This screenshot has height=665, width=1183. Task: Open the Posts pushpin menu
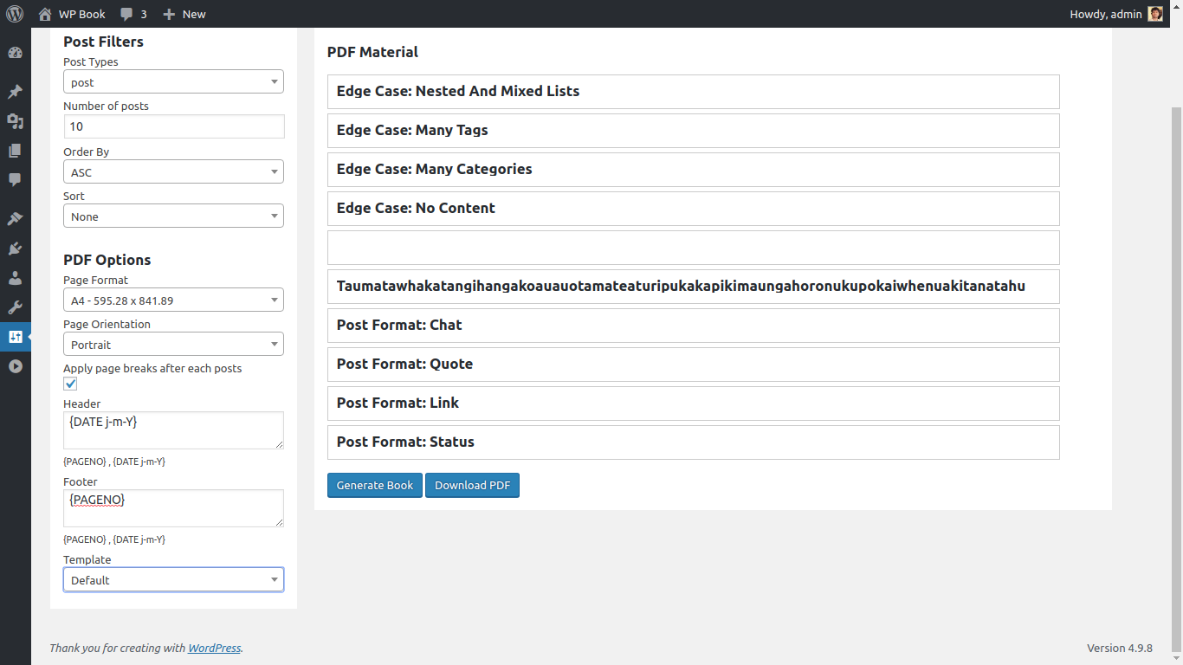pyautogui.click(x=15, y=92)
